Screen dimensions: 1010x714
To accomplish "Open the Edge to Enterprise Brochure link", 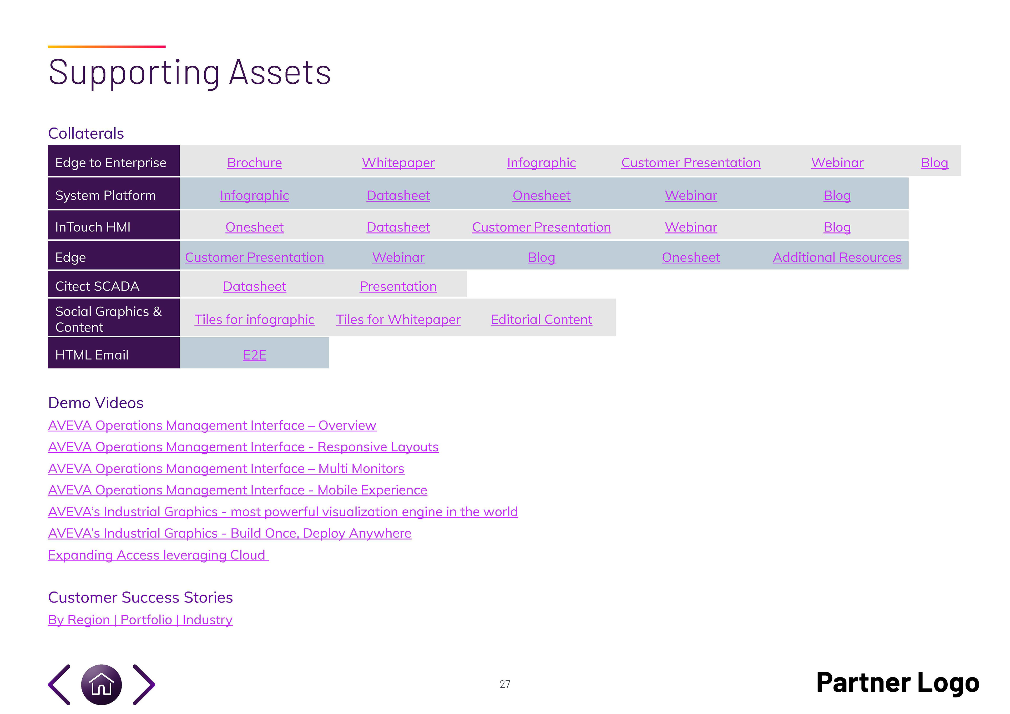I will point(254,163).
